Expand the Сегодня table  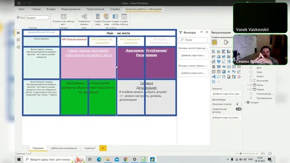(246, 102)
